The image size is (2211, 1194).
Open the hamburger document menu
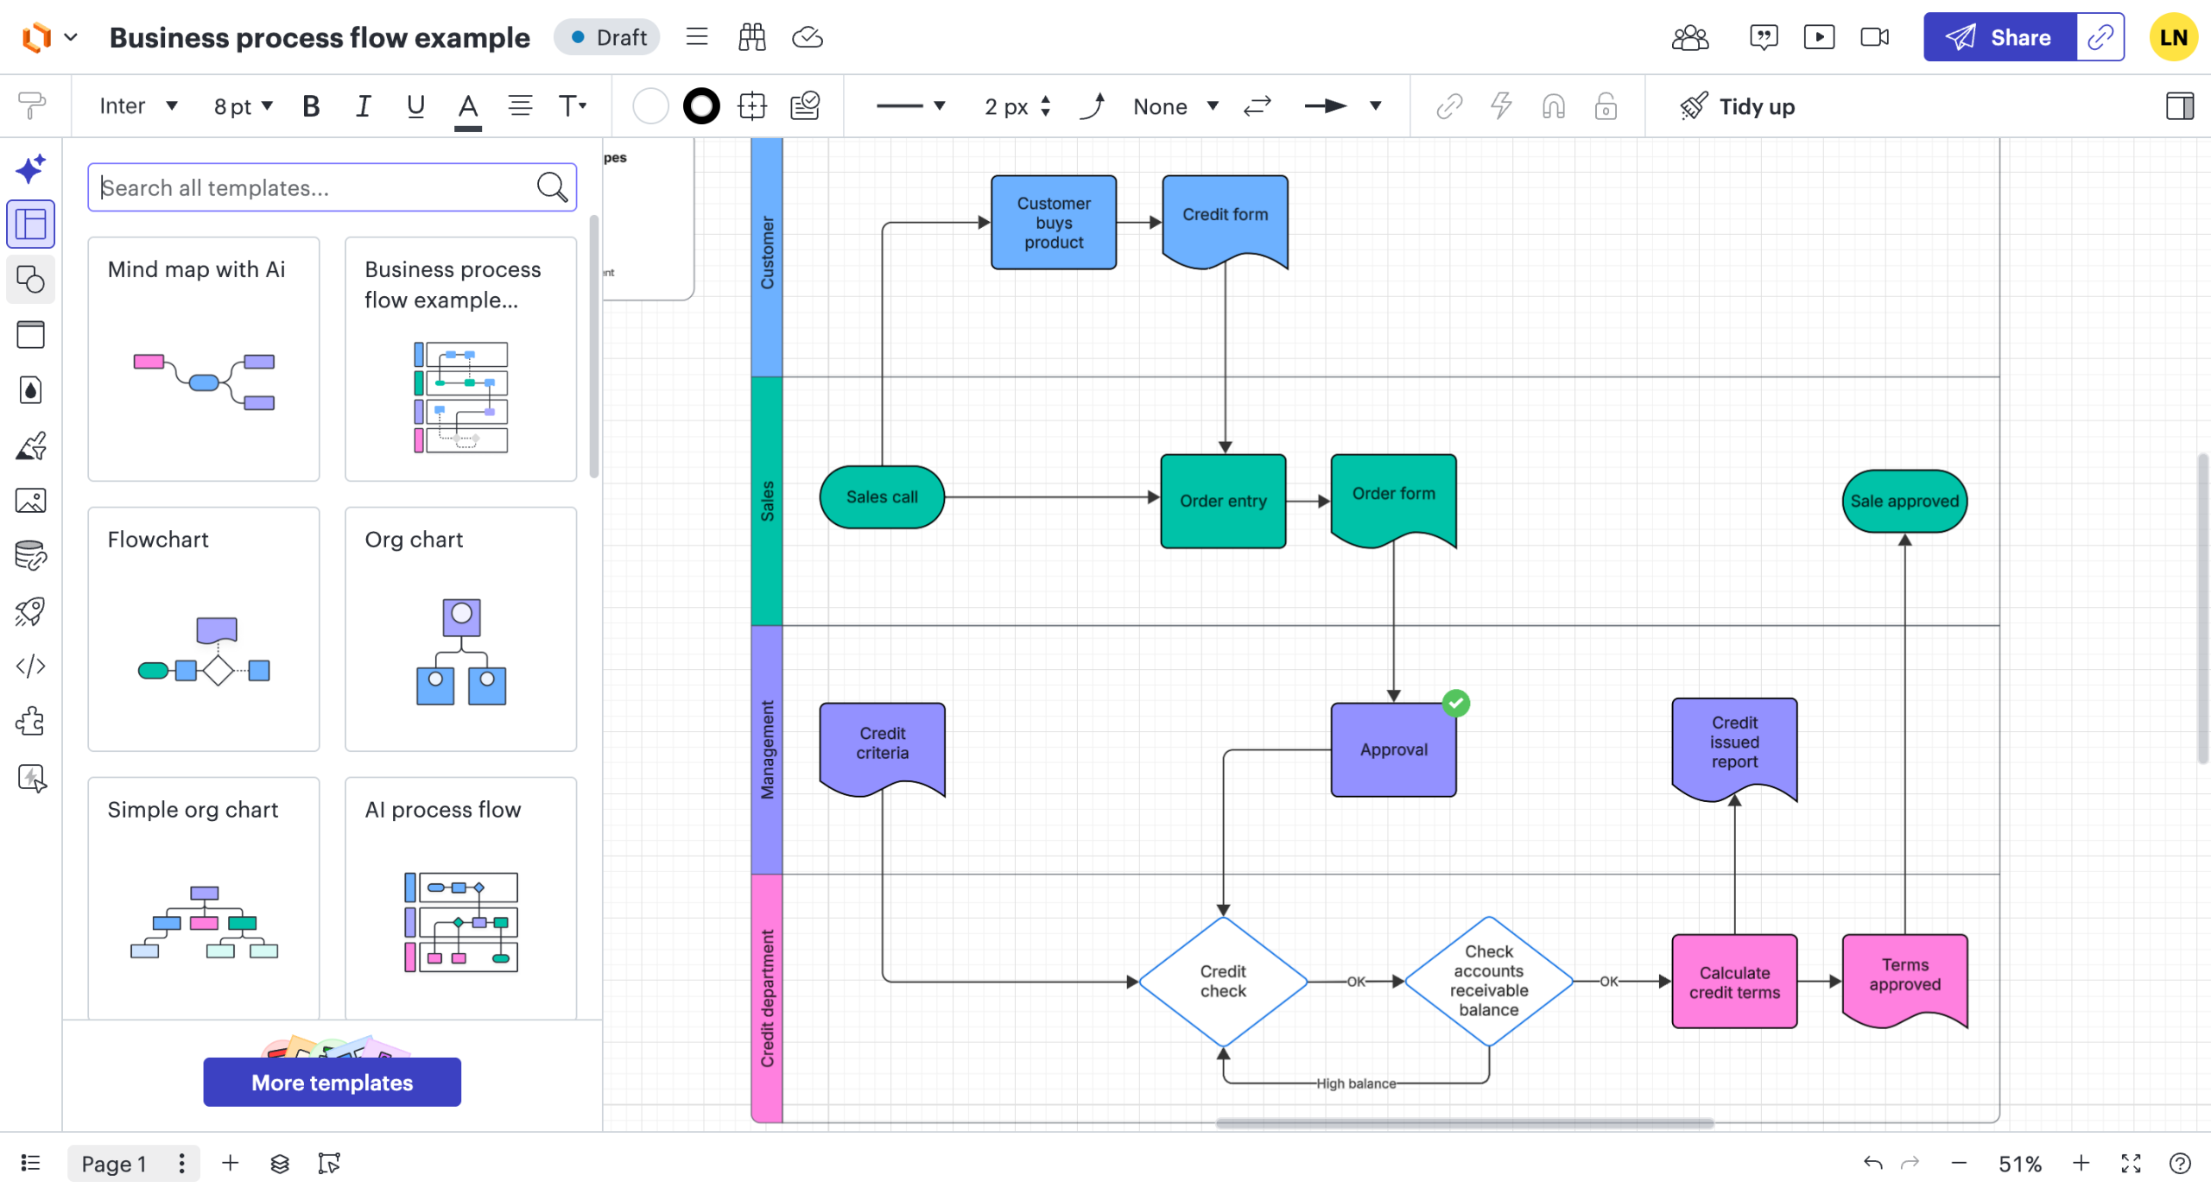696,37
